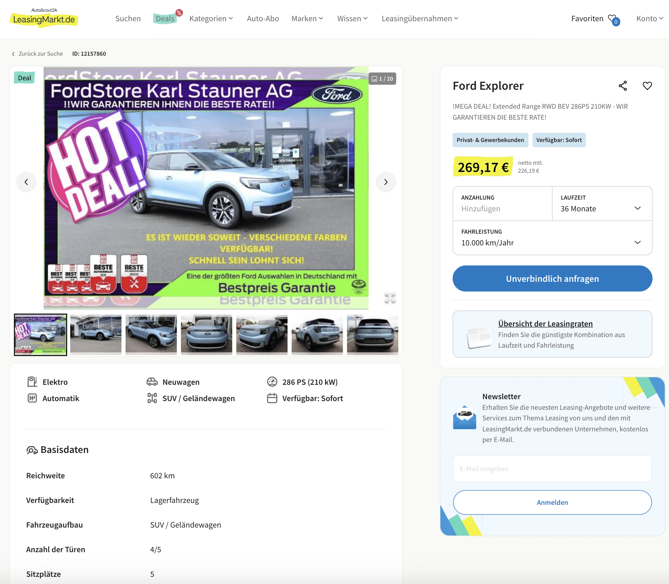Screen dimensions: 669x584
Task: Click the Elektro fuel pump icon
Action: tap(32, 382)
